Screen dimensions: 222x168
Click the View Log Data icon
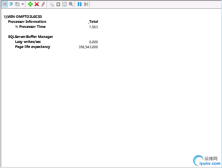tap(11, 4)
